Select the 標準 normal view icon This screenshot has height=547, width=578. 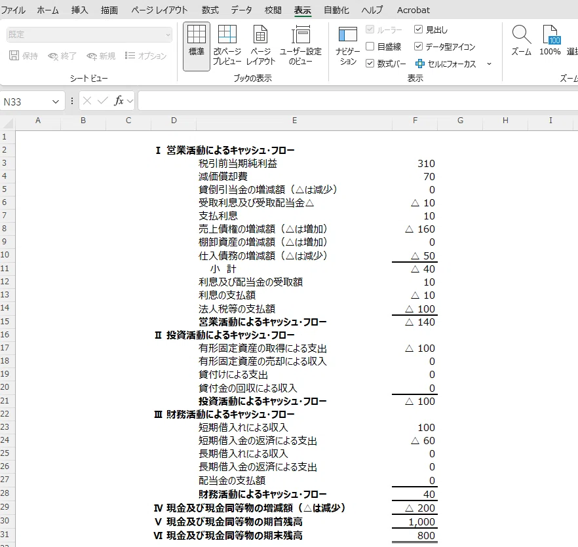[x=197, y=34]
